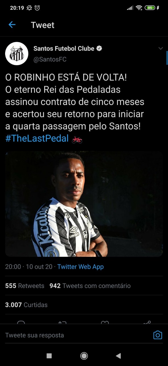Tap the verified badge icon

click(x=99, y=49)
